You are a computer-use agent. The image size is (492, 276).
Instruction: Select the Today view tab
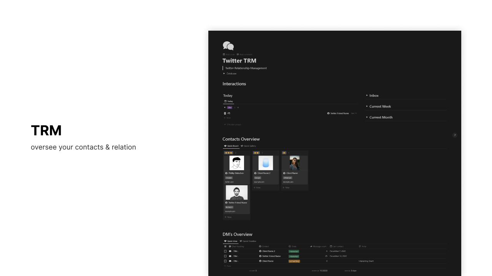(229, 101)
